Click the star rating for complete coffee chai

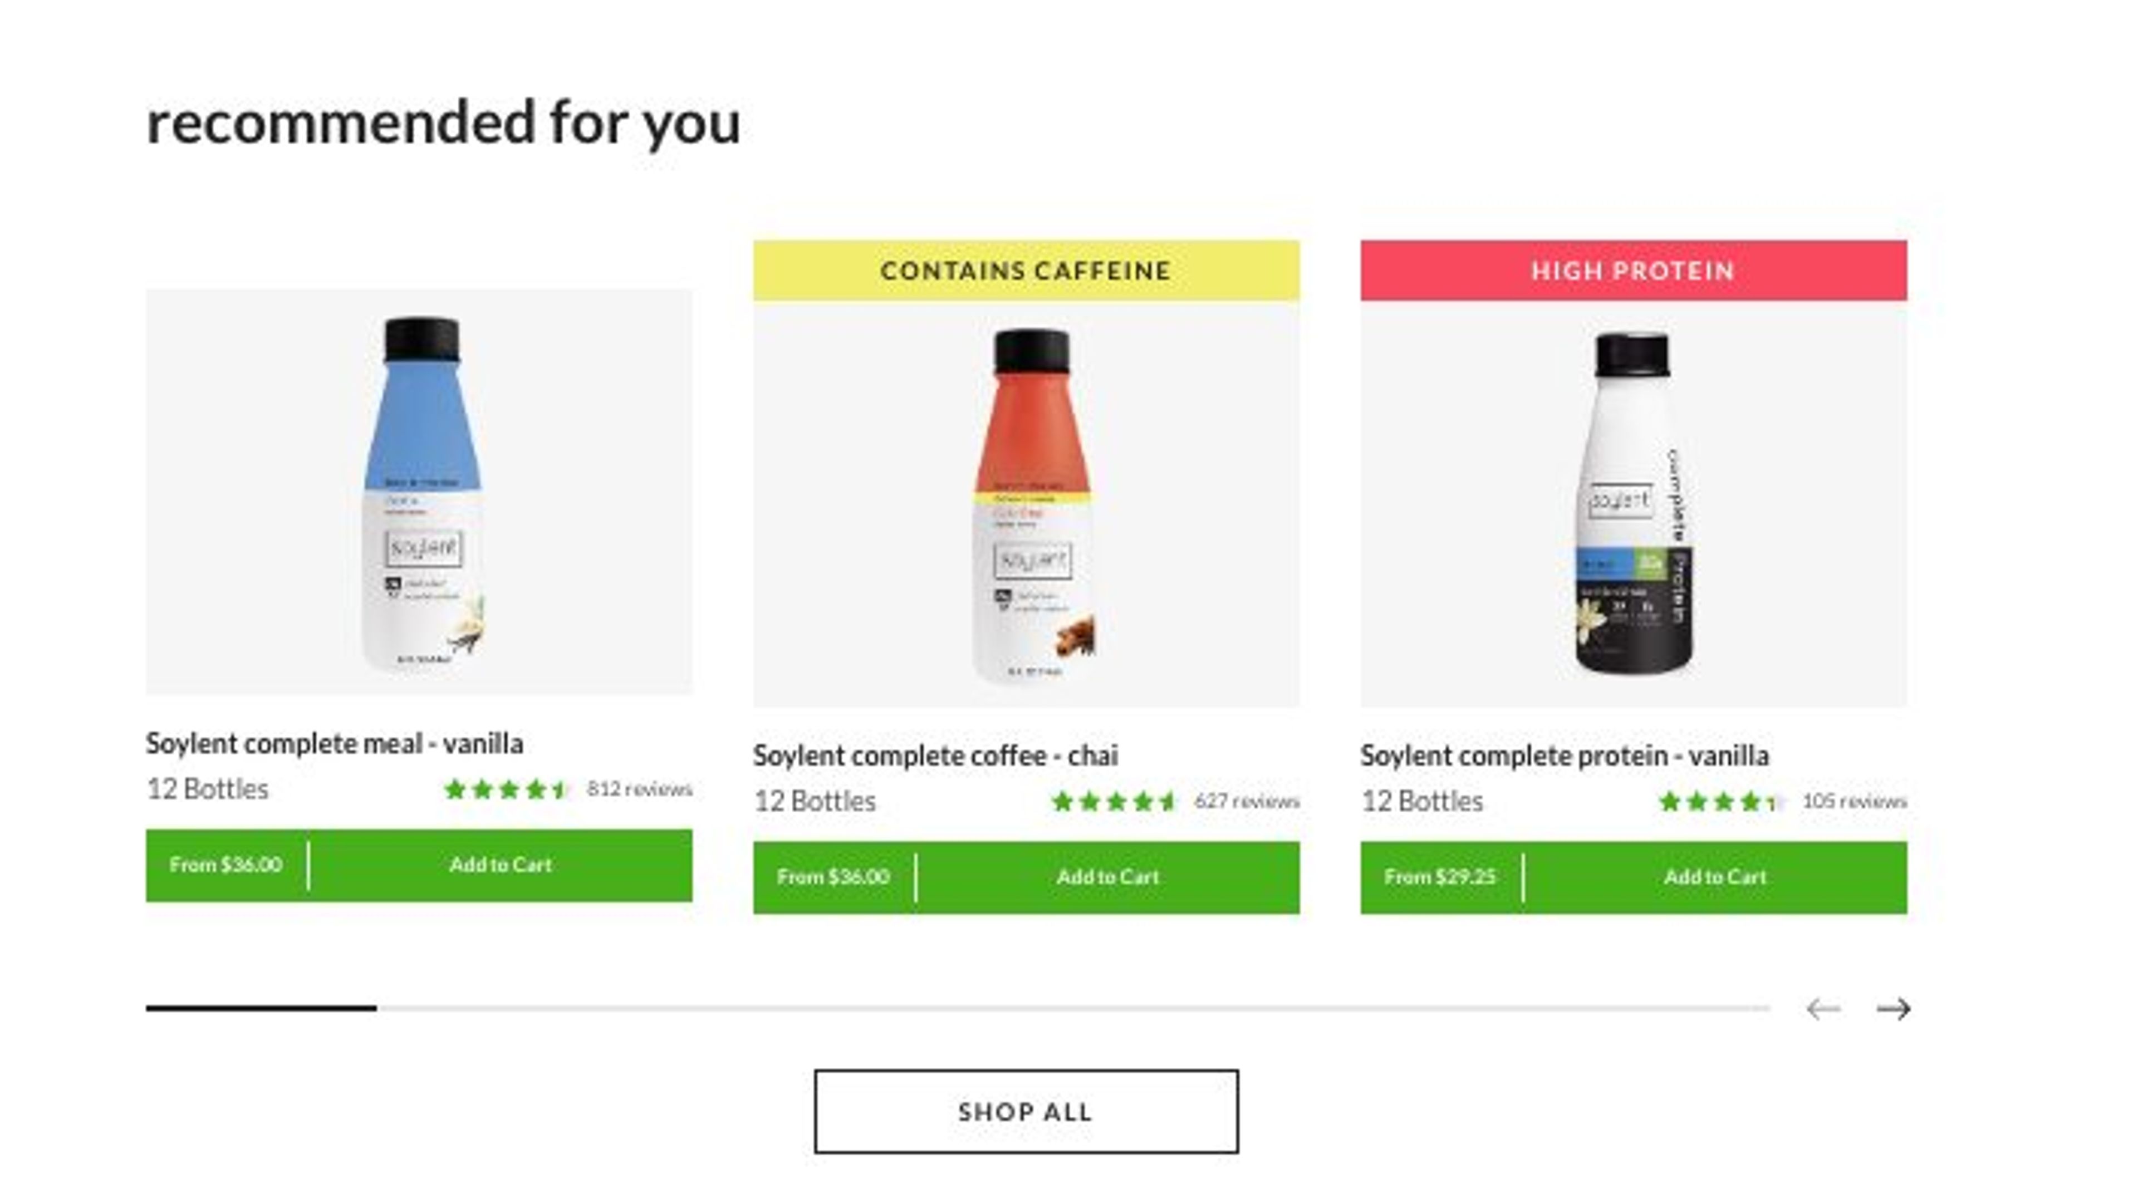1114,801
